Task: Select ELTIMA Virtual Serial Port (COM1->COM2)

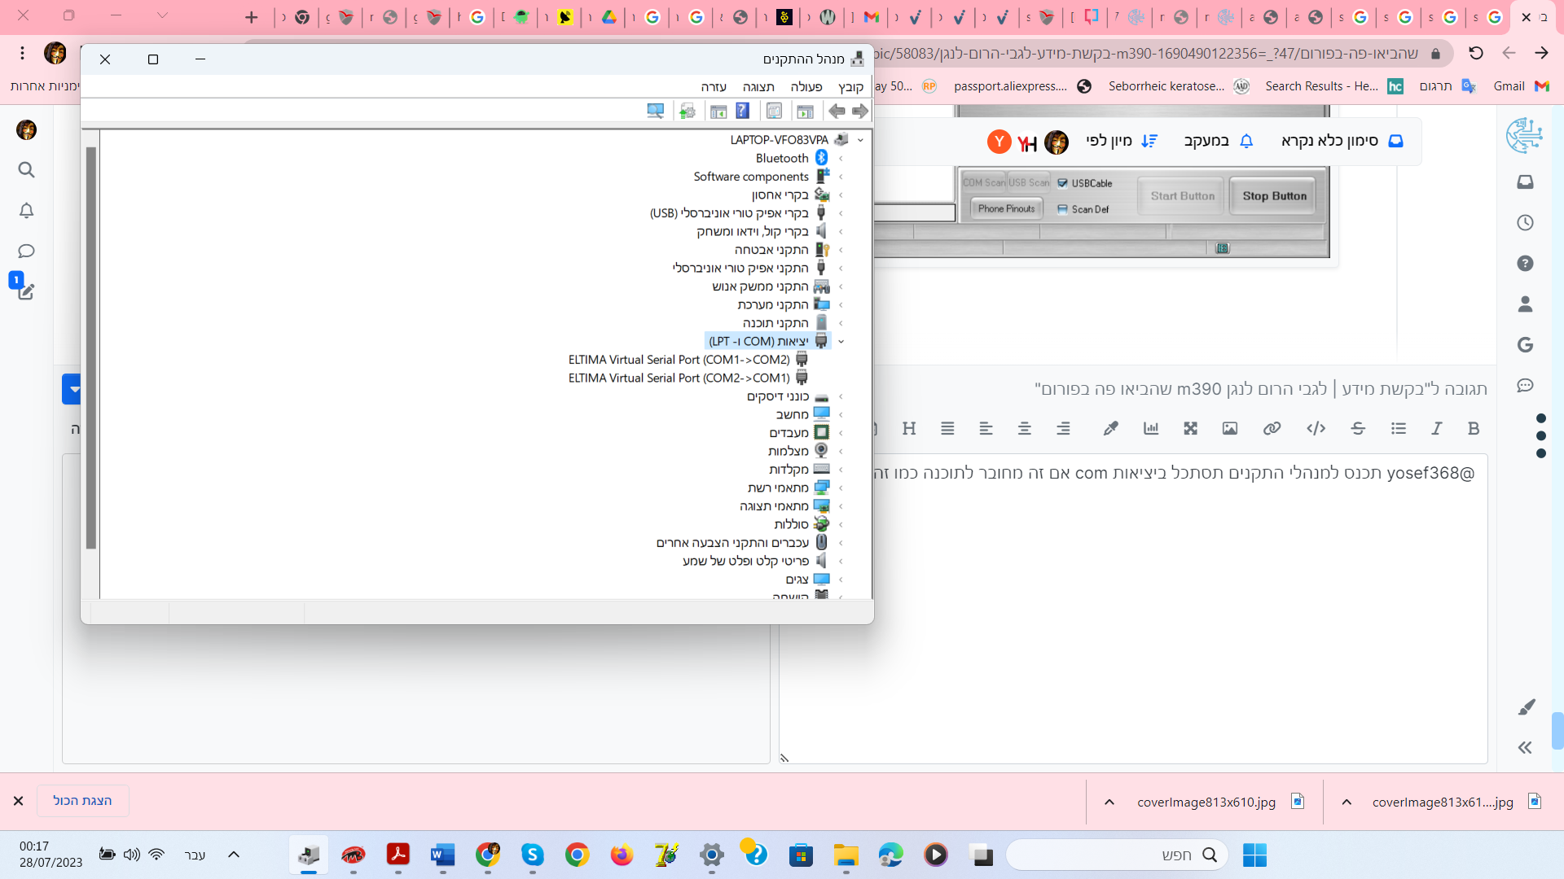Action: [x=688, y=360]
